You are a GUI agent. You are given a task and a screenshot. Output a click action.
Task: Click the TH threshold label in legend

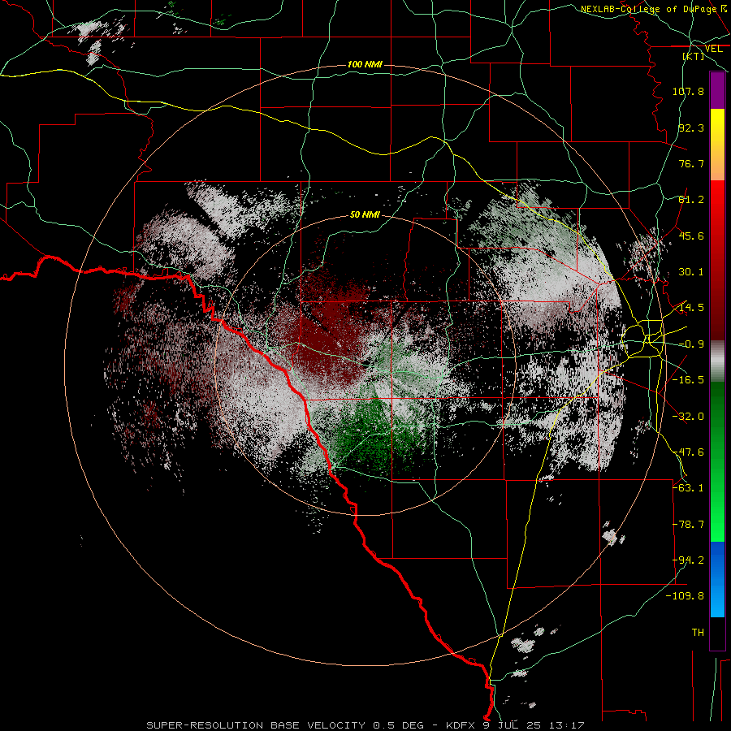pyautogui.click(x=698, y=633)
